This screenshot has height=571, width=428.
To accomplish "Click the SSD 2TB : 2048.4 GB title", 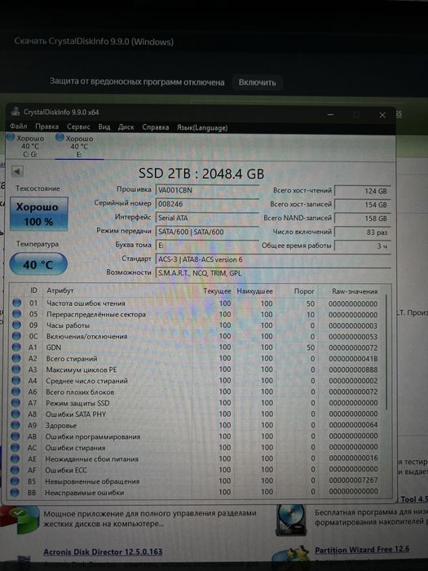I will click(x=201, y=173).
